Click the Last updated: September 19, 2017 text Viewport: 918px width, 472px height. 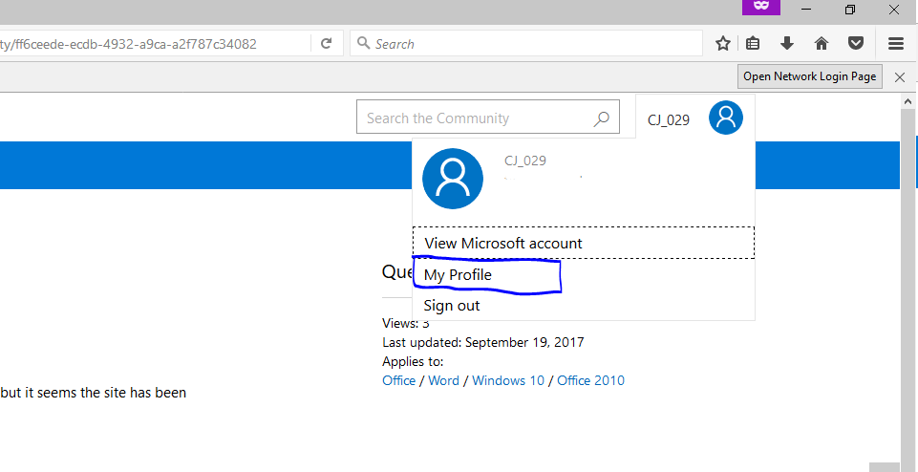tap(483, 342)
